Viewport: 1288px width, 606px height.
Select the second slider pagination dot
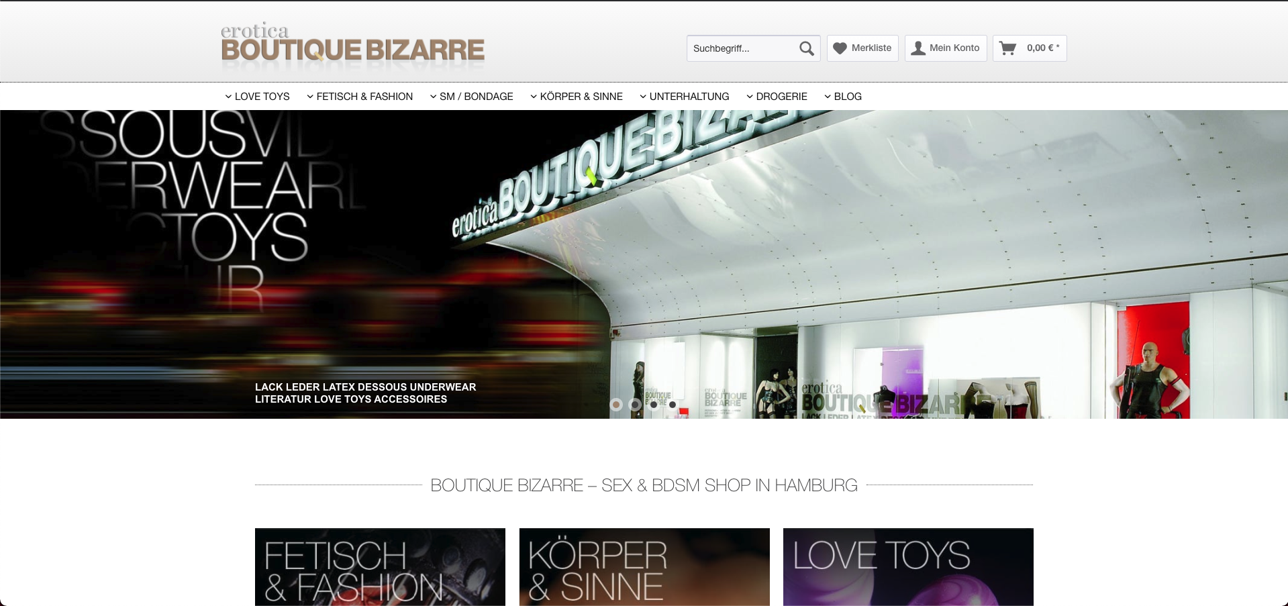pyautogui.click(x=635, y=405)
